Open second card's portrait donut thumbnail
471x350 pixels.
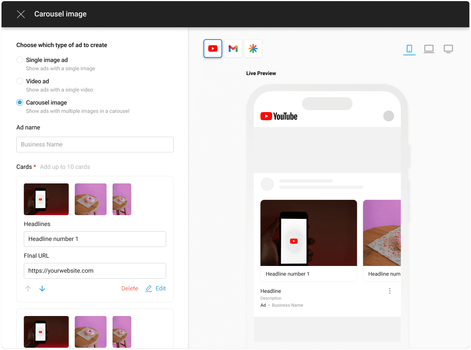point(122,332)
